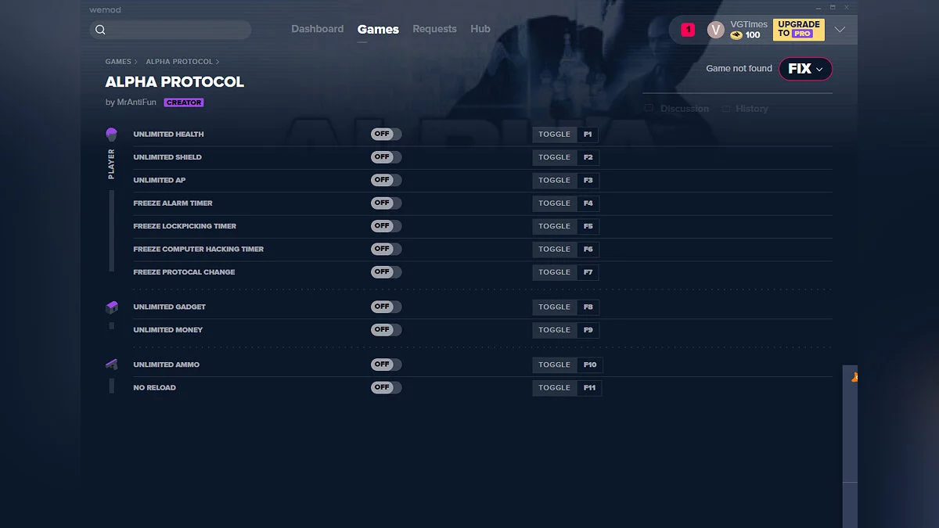Select the inventory category cube icon
This screenshot has height=528, width=939.
click(111, 307)
